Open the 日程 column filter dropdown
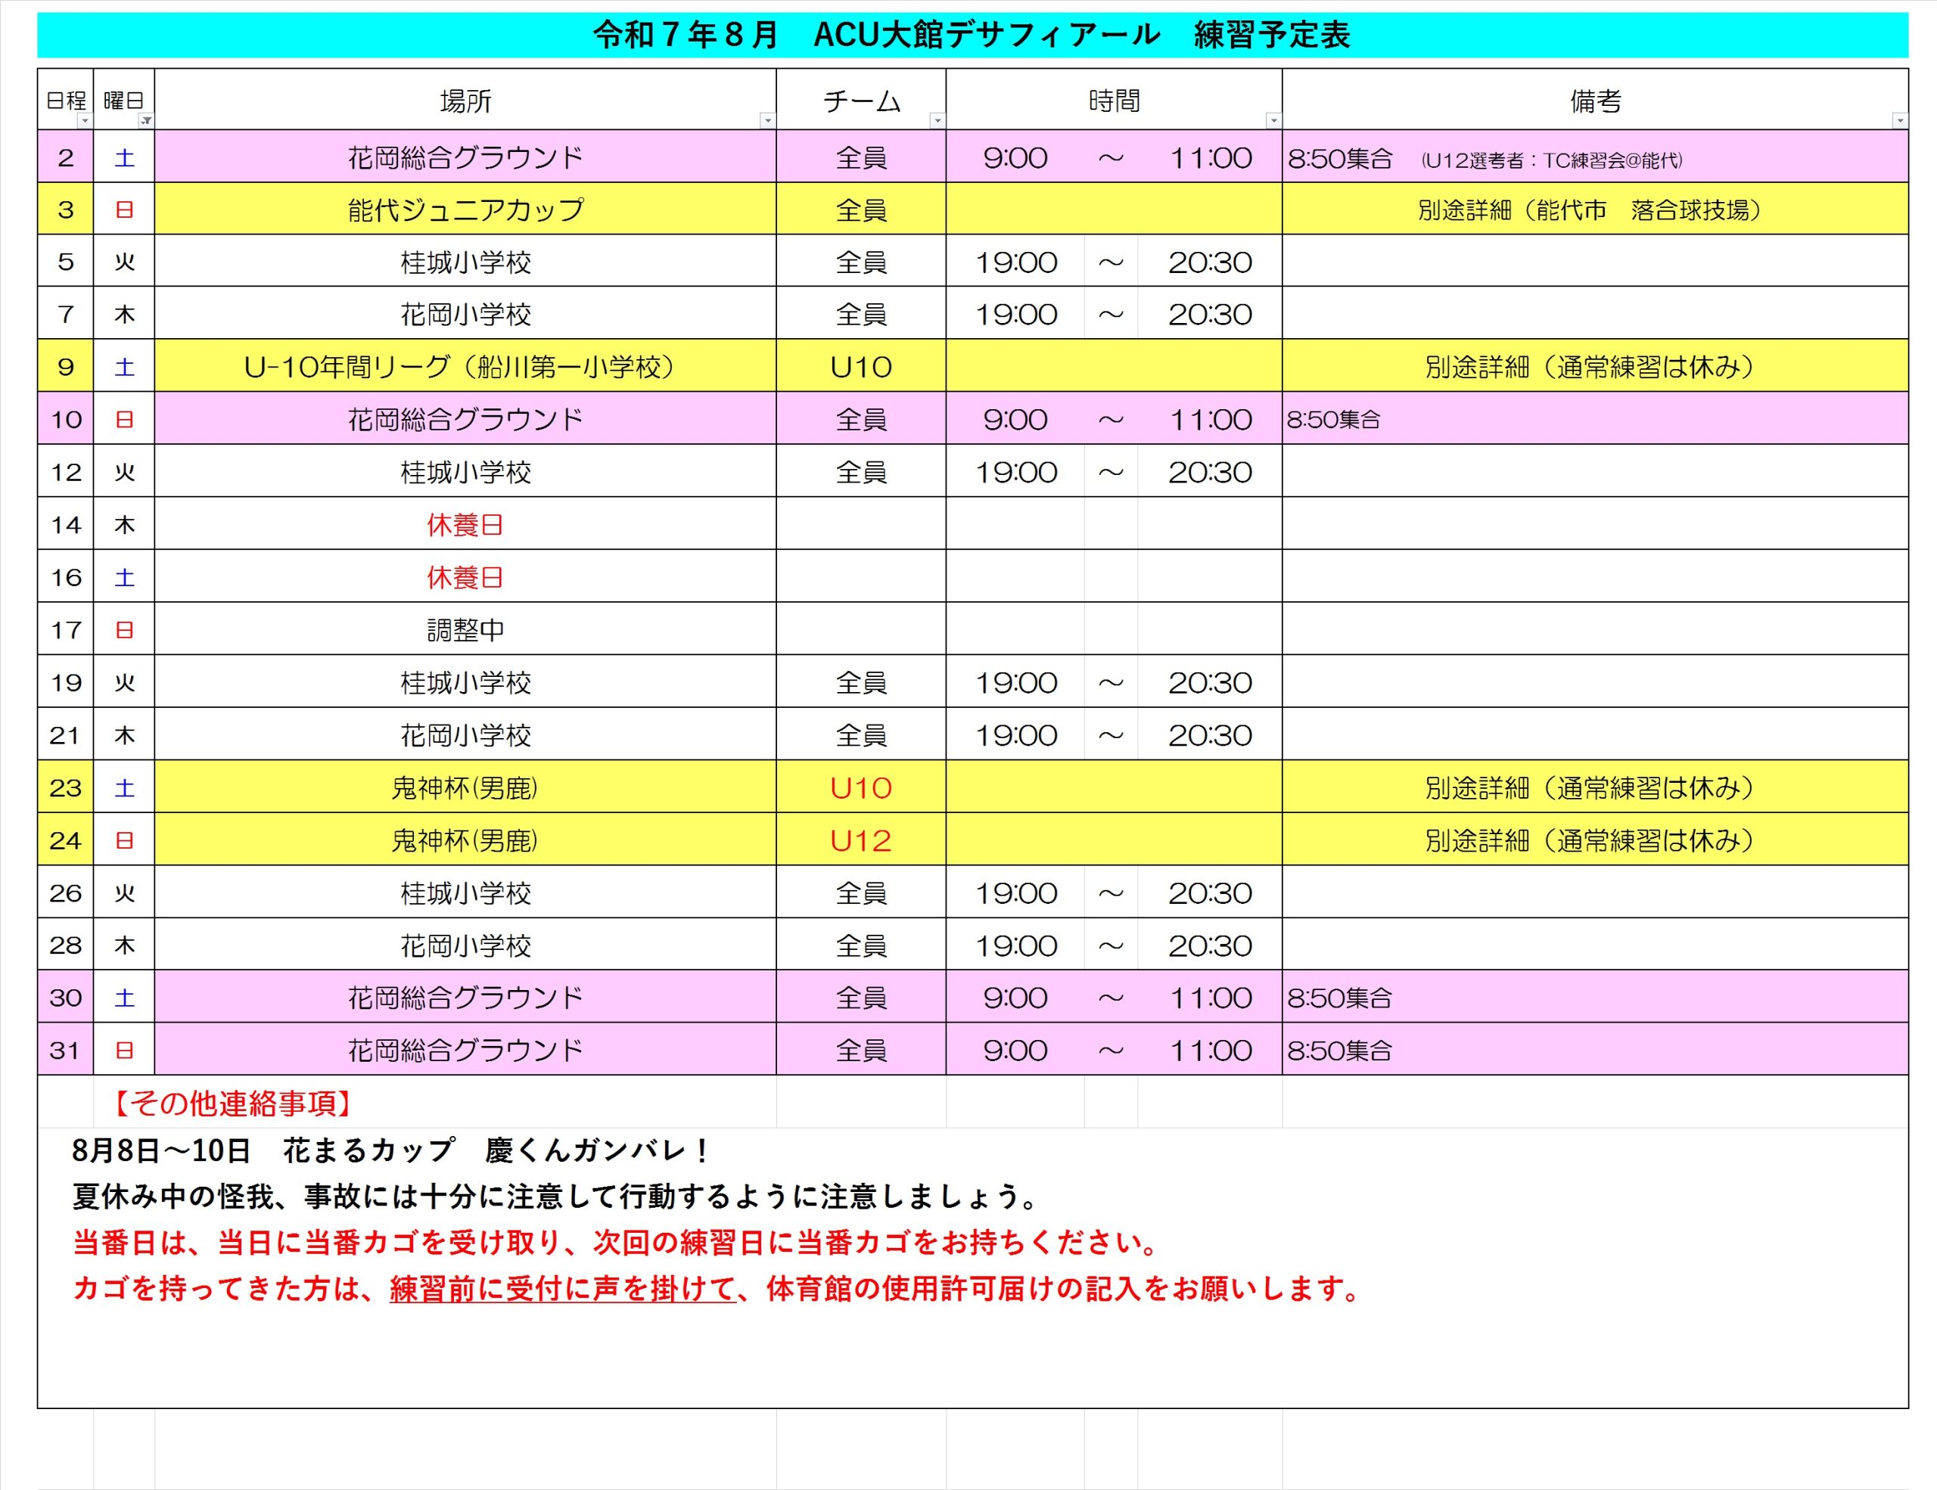The height and width of the screenshot is (1490, 1937). coord(86,120)
